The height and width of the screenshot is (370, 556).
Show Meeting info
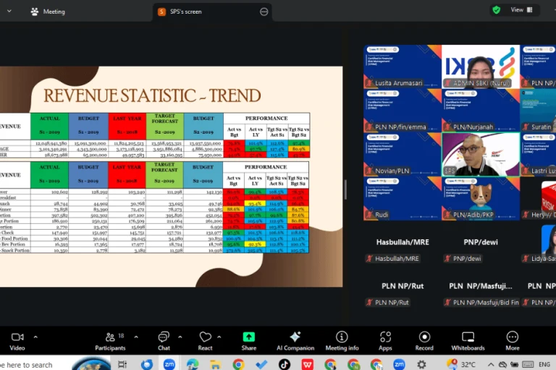click(342, 341)
